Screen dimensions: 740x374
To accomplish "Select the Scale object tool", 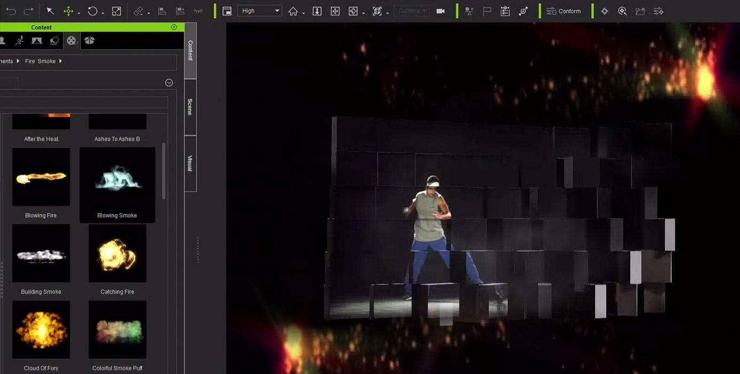I will (116, 11).
